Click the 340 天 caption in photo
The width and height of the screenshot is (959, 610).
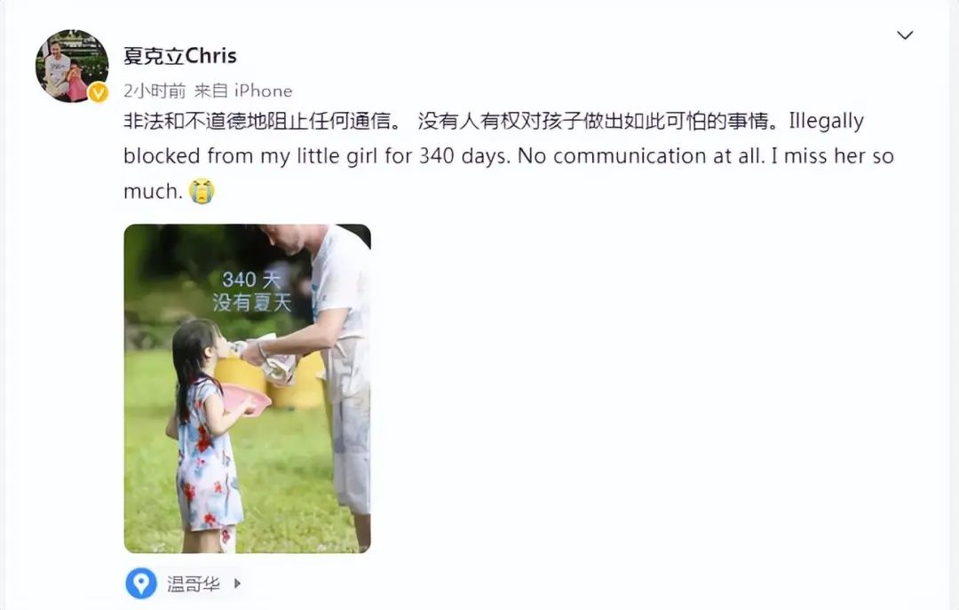click(250, 280)
